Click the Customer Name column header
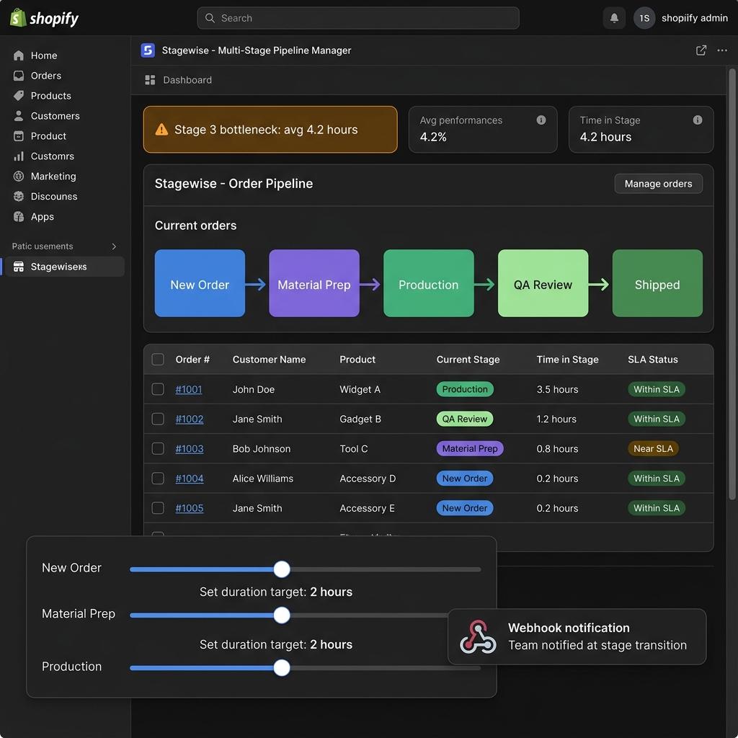This screenshot has height=738, width=738. pyautogui.click(x=269, y=359)
